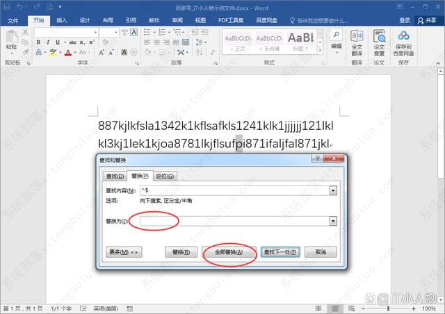This screenshot has height=314, width=445.
Task: Click the Find Next (查找下一处) button
Action: (x=282, y=252)
